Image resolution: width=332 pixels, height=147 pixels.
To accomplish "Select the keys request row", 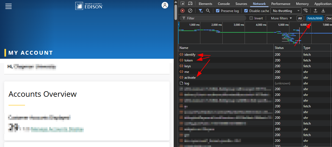I will (255, 66).
